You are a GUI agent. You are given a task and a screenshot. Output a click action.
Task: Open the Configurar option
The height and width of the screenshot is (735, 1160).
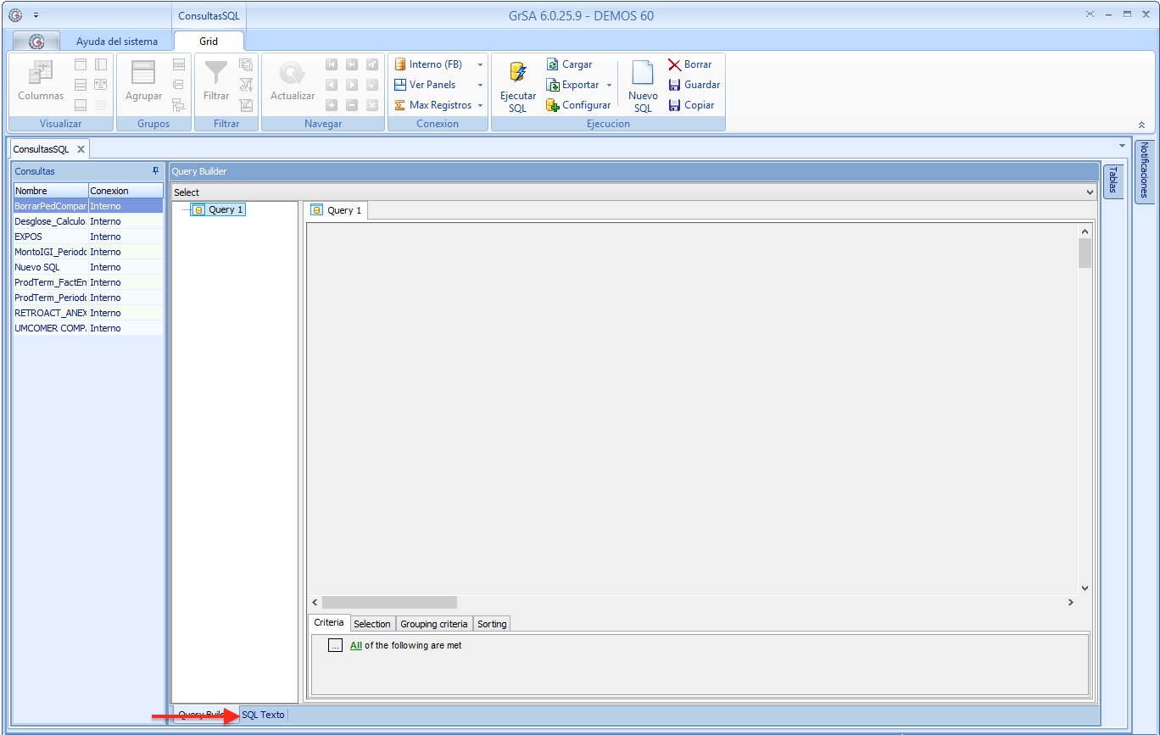coord(578,105)
